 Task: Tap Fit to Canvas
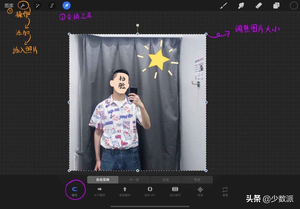(175, 190)
